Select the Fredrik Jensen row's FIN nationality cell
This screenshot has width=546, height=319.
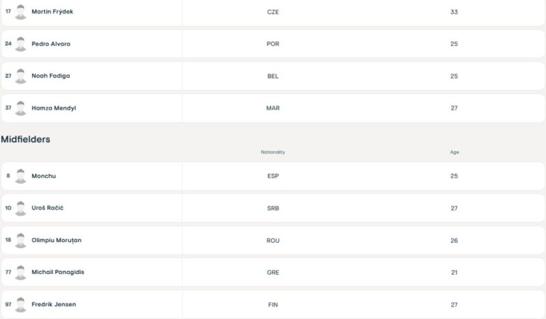[272, 305]
